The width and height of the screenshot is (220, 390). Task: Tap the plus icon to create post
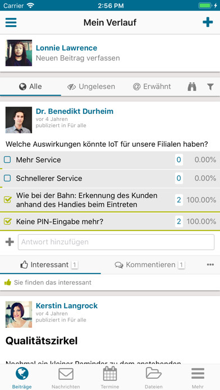[x=208, y=22]
